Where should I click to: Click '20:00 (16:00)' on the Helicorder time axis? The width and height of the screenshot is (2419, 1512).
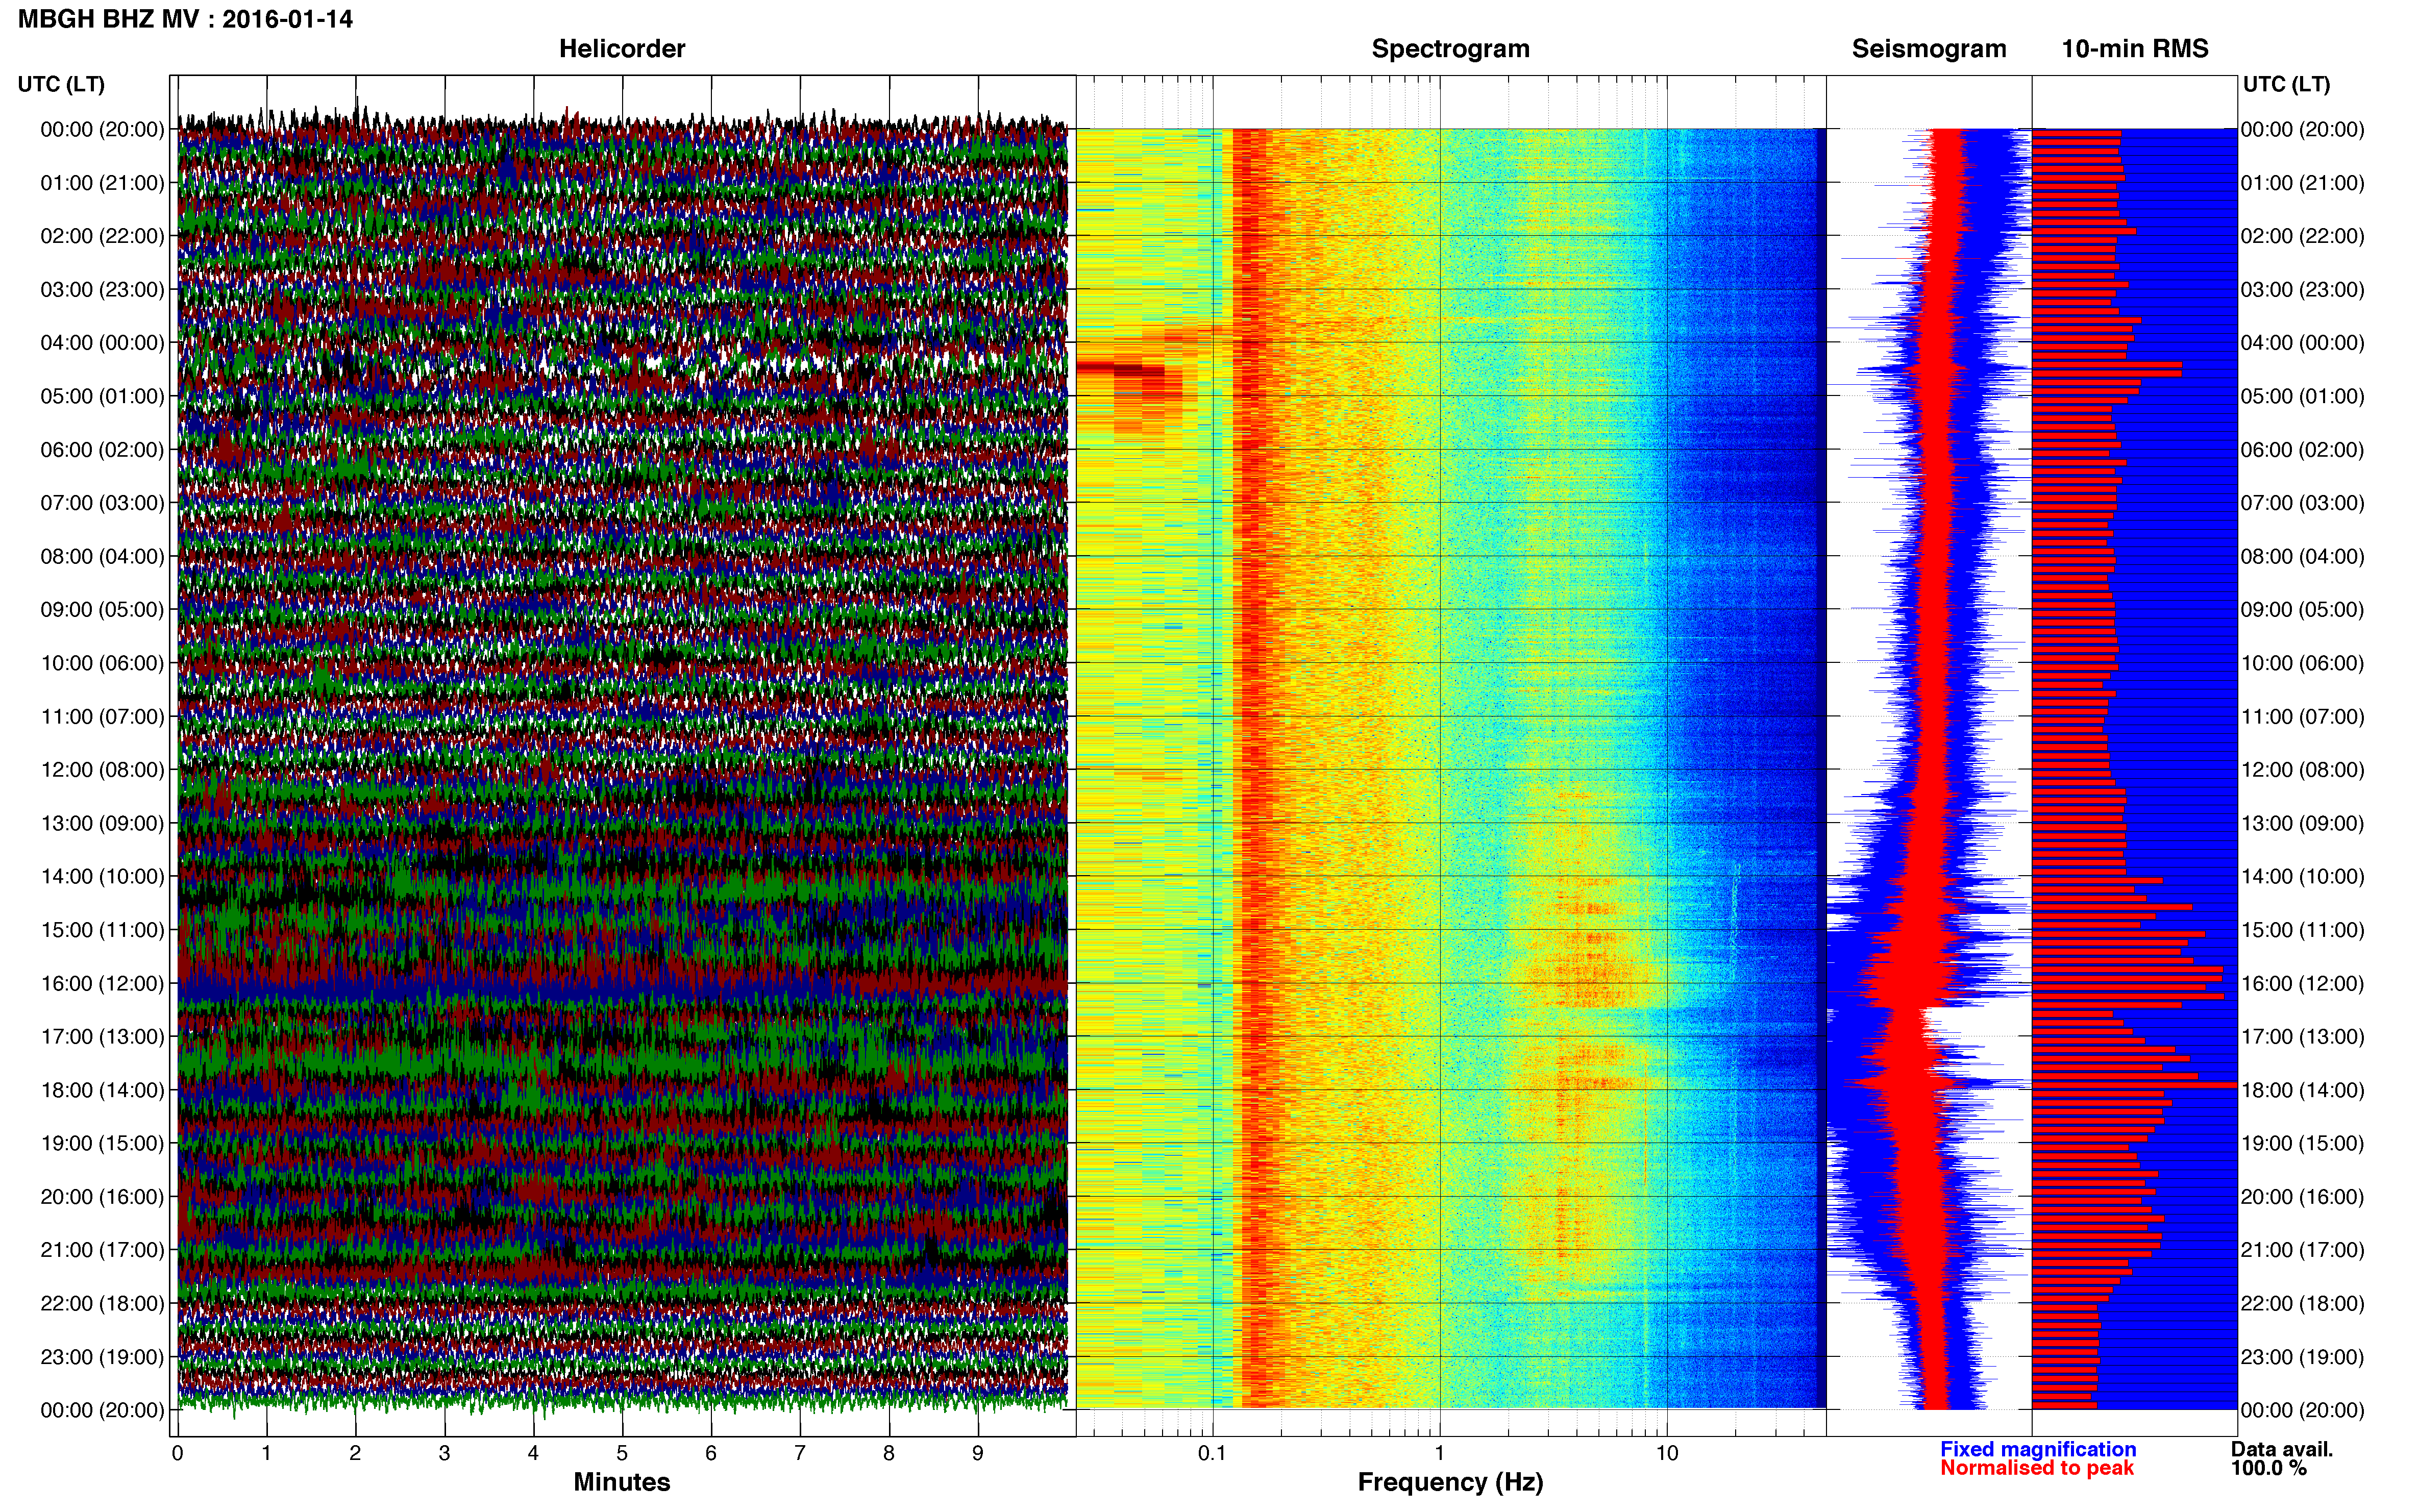(x=102, y=1197)
